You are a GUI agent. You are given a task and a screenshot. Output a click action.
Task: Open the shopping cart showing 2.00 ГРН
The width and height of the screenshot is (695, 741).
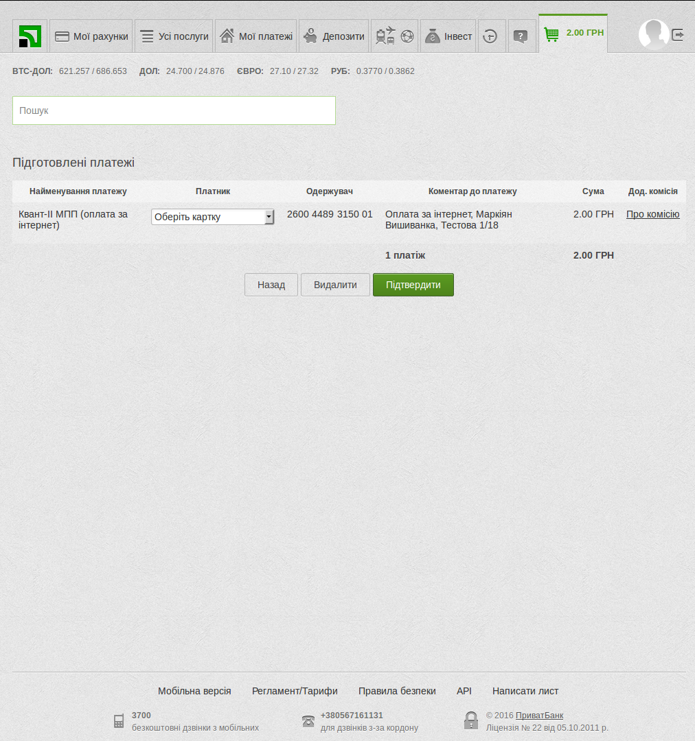pos(573,33)
